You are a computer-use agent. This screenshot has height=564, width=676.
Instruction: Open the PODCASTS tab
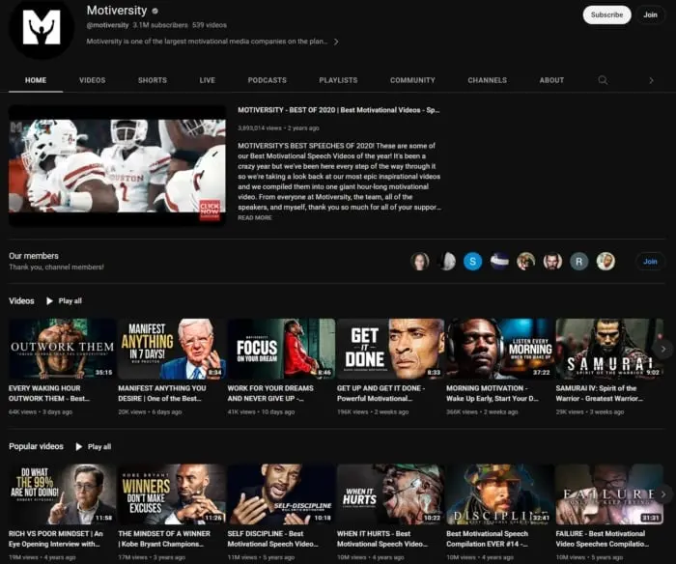pos(267,80)
